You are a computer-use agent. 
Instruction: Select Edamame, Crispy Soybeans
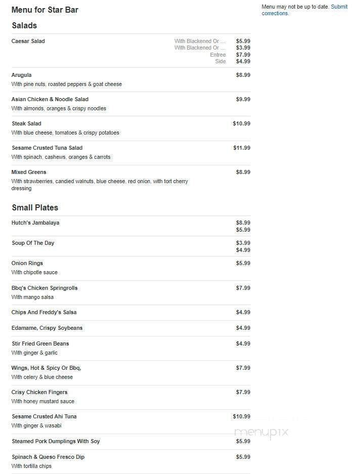(x=47, y=328)
